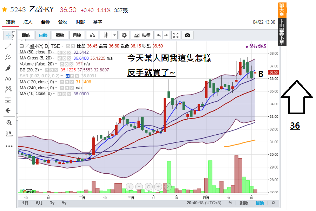Screen dimensions: 316x211
Task: Toggle percent scale % button
Action: pos(230,203)
